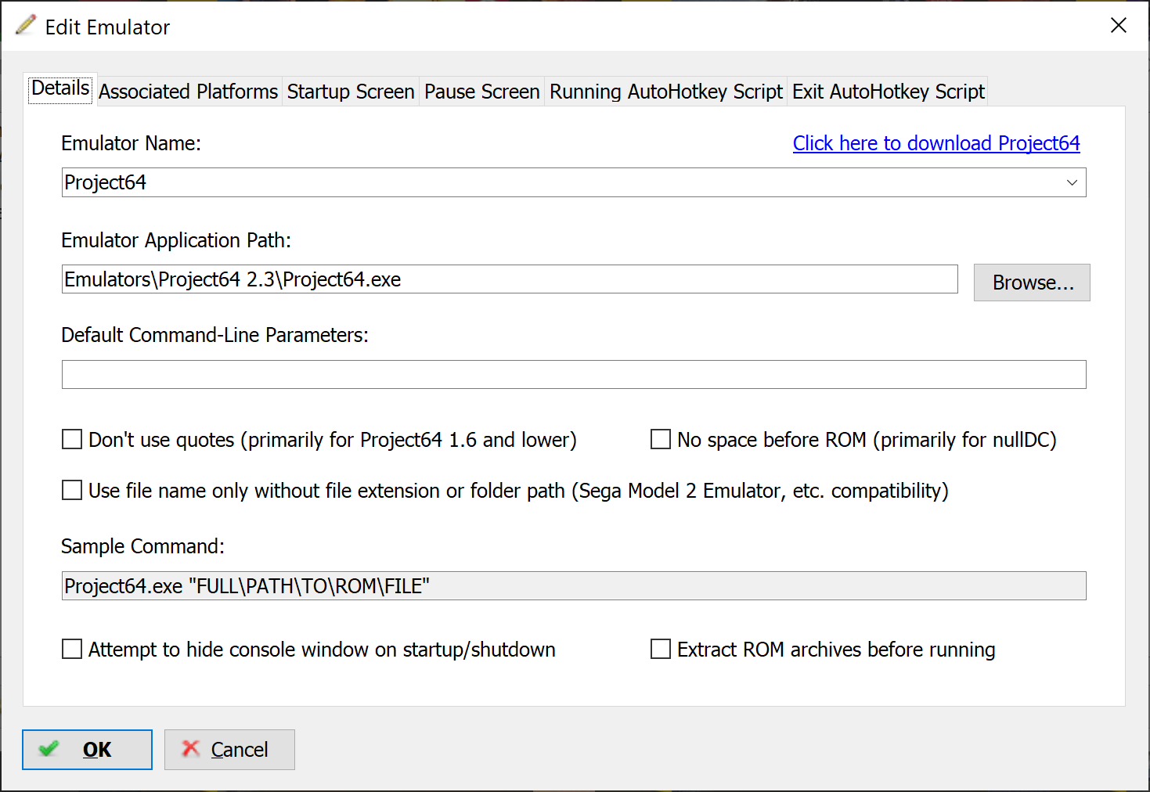Click the Default Command-Line Parameters label
The width and height of the screenshot is (1150, 792).
pos(214,335)
